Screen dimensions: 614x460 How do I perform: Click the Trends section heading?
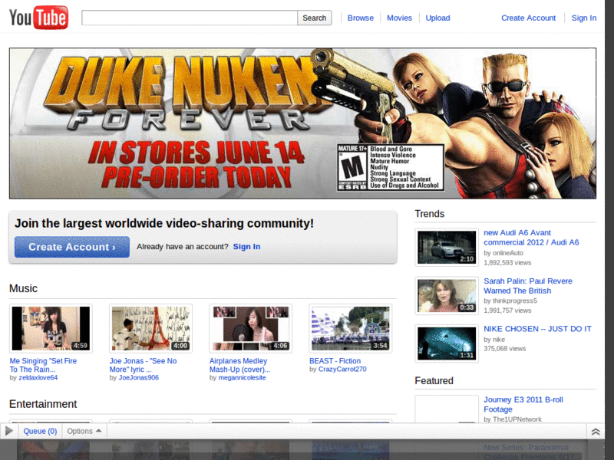(429, 214)
